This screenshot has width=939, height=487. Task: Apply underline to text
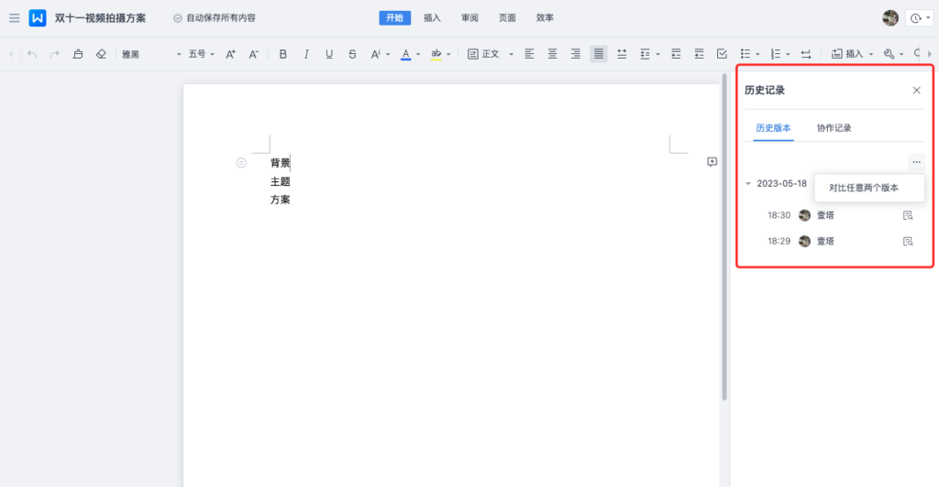tap(329, 54)
